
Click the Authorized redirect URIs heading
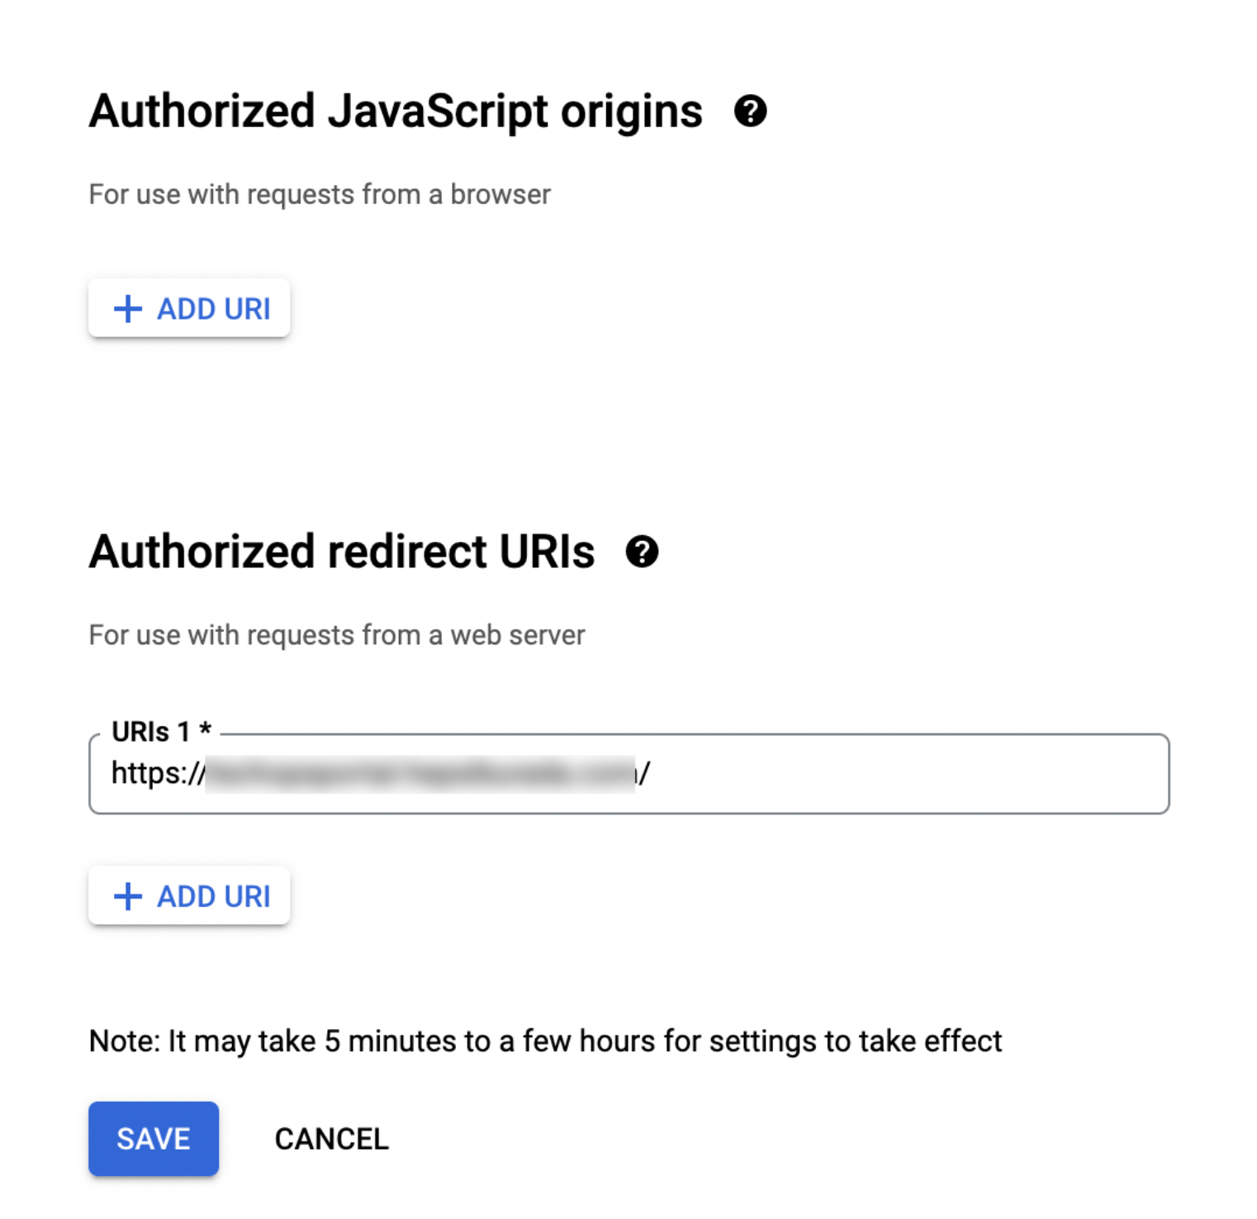(x=341, y=552)
